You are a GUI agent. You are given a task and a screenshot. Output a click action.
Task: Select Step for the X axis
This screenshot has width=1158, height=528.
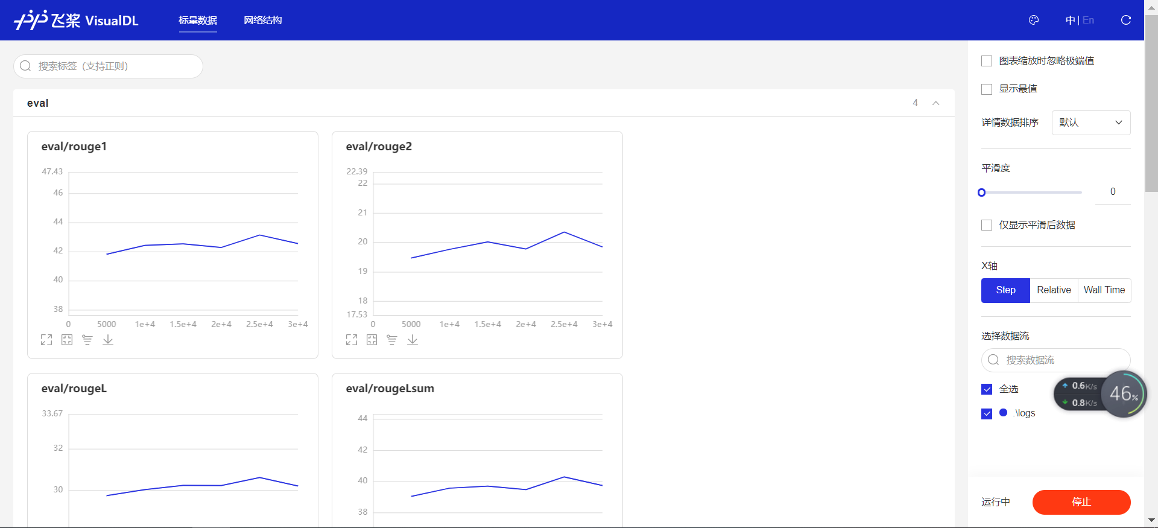1005,290
